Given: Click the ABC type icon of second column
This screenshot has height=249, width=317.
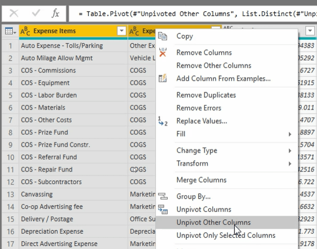Looking at the screenshot, I should pos(134,31).
